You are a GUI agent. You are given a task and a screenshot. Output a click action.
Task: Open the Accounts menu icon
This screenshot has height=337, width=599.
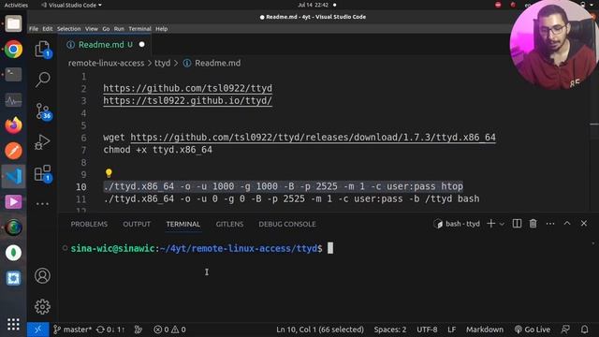click(42, 275)
